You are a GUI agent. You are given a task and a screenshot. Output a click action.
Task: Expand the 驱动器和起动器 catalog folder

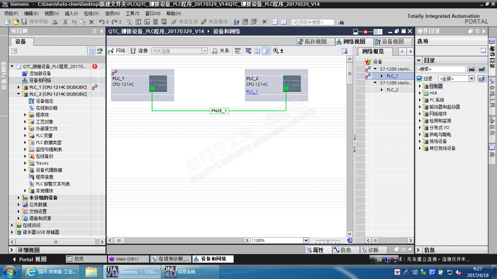click(420, 107)
